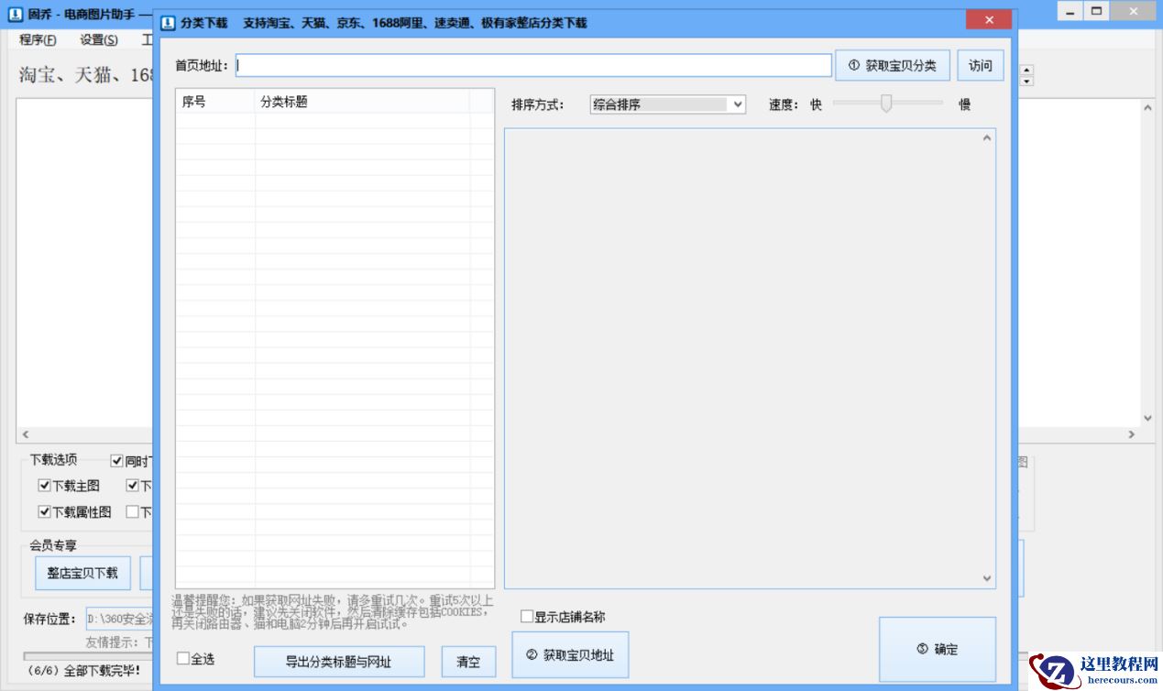Close the 分类下载 dialog
Image resolution: width=1163 pixels, height=691 pixels.
click(989, 19)
